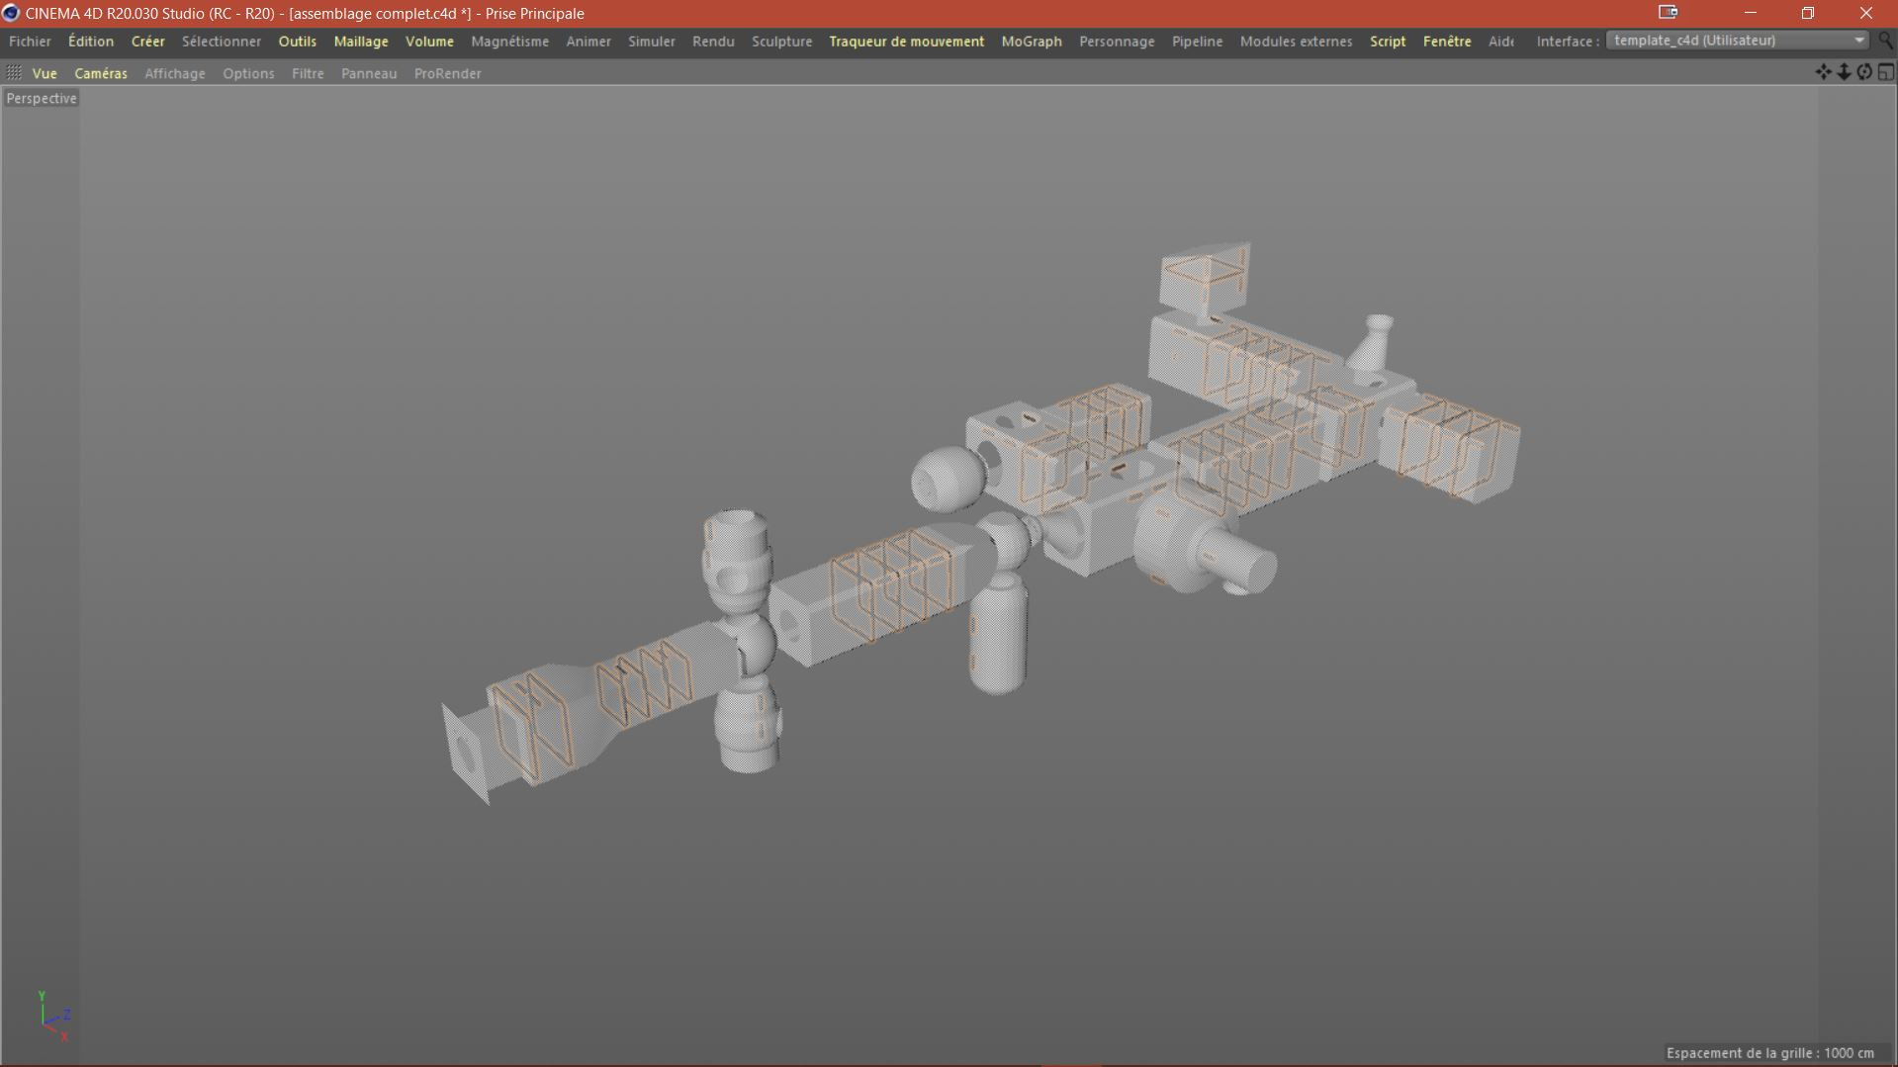The width and height of the screenshot is (1898, 1067).
Task: Click the dotted grip handle beside Vue
Action: 14,72
